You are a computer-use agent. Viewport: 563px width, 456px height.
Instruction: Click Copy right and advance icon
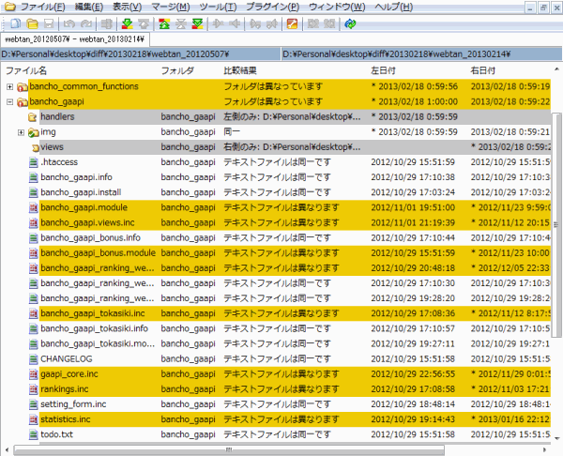tap(255, 24)
